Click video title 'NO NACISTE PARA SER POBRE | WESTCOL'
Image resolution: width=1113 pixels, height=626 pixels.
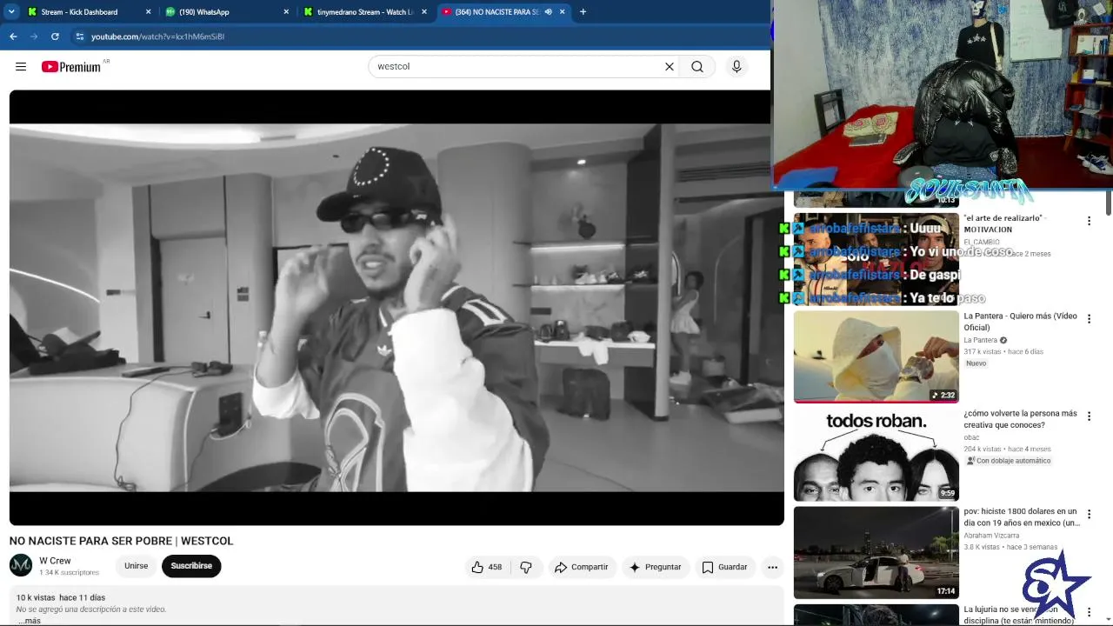click(x=121, y=541)
